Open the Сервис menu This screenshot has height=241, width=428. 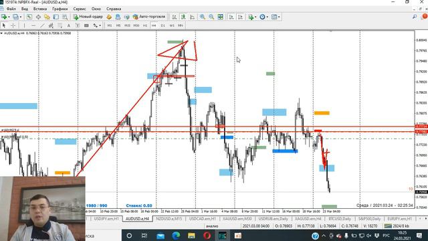[80, 9]
